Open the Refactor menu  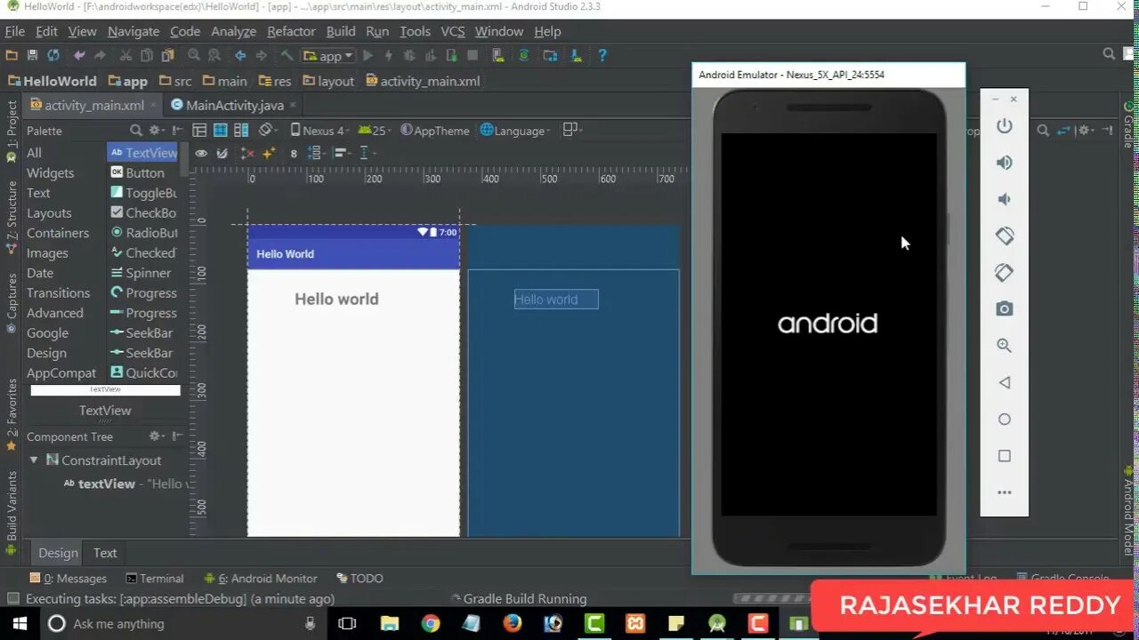[291, 31]
